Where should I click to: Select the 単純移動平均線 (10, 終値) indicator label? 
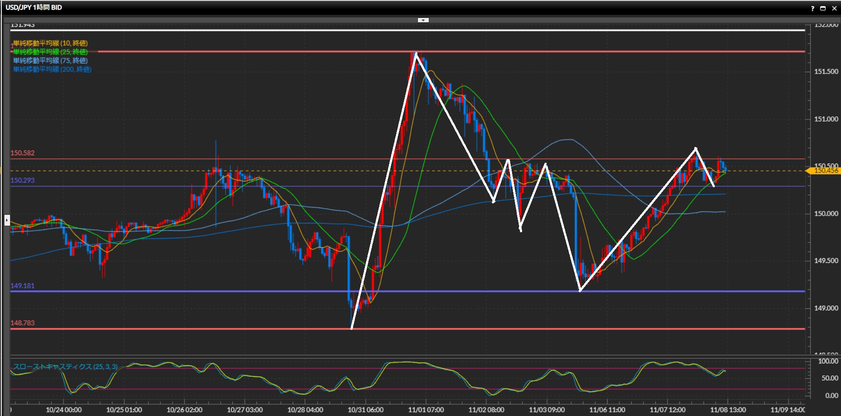tap(50, 43)
